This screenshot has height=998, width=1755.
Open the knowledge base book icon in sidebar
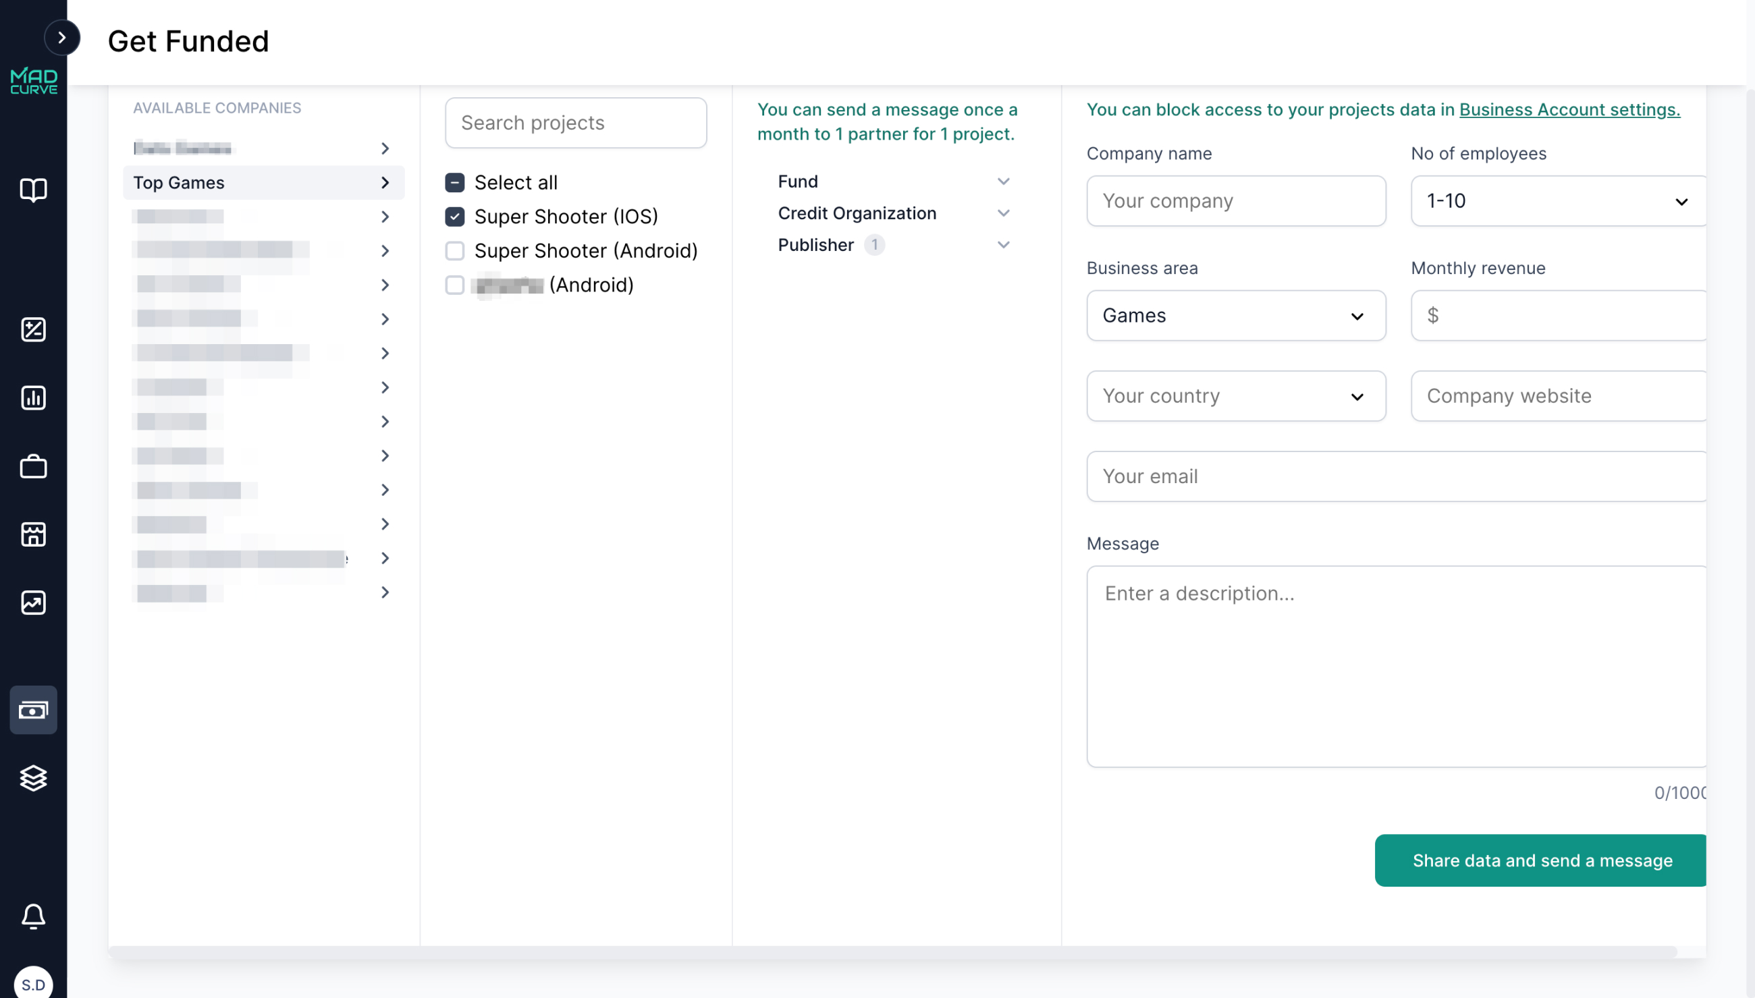tap(33, 190)
